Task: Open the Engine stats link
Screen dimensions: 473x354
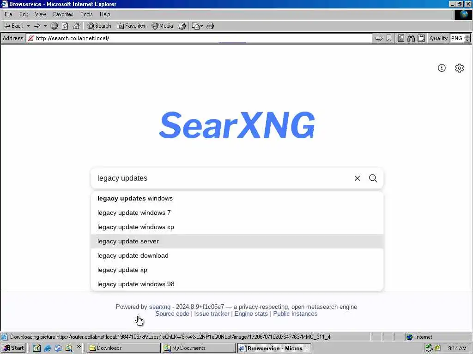Action: pos(251,313)
